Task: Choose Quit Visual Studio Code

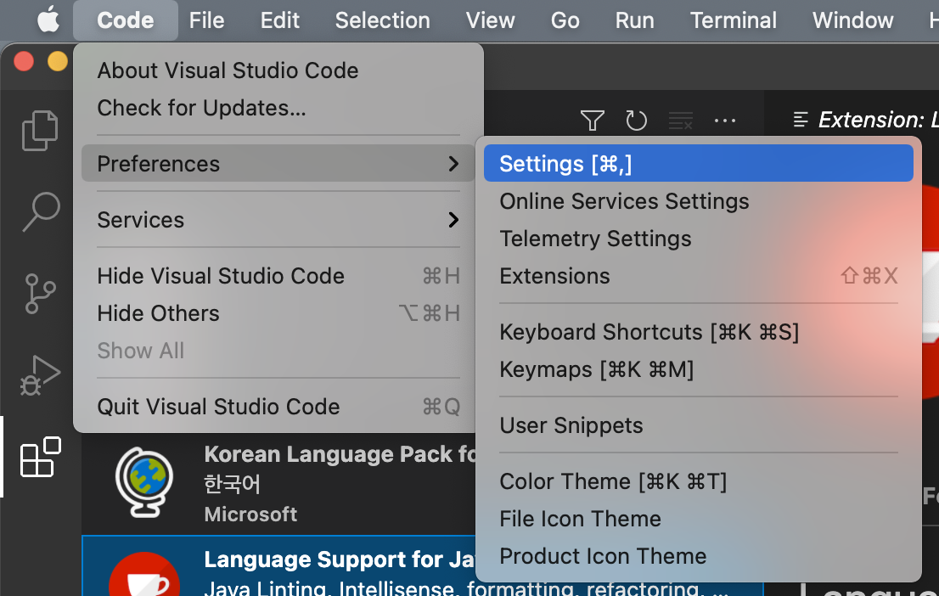Action: click(x=278, y=407)
